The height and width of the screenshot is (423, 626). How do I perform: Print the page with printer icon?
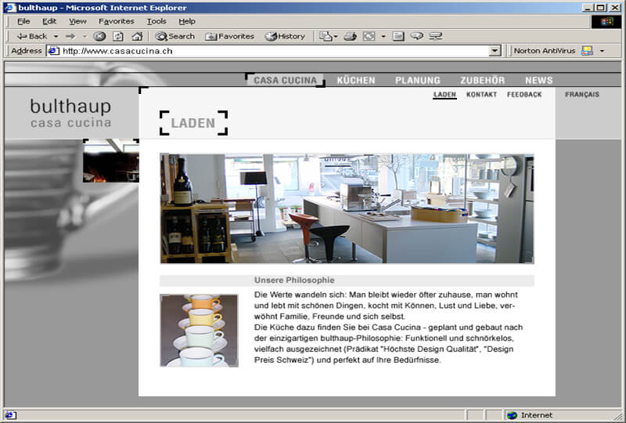350,36
